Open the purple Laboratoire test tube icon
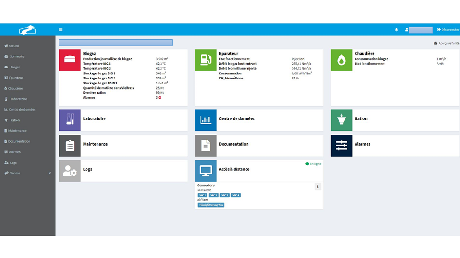Screen dimensions: 460x258 click(70, 120)
